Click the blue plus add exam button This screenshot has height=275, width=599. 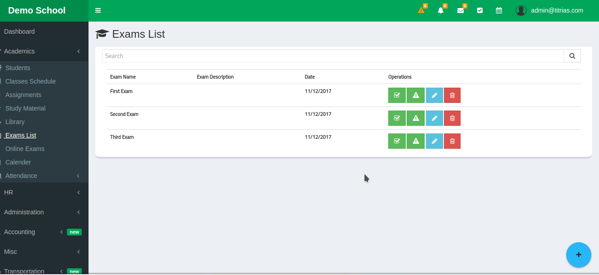point(579,255)
